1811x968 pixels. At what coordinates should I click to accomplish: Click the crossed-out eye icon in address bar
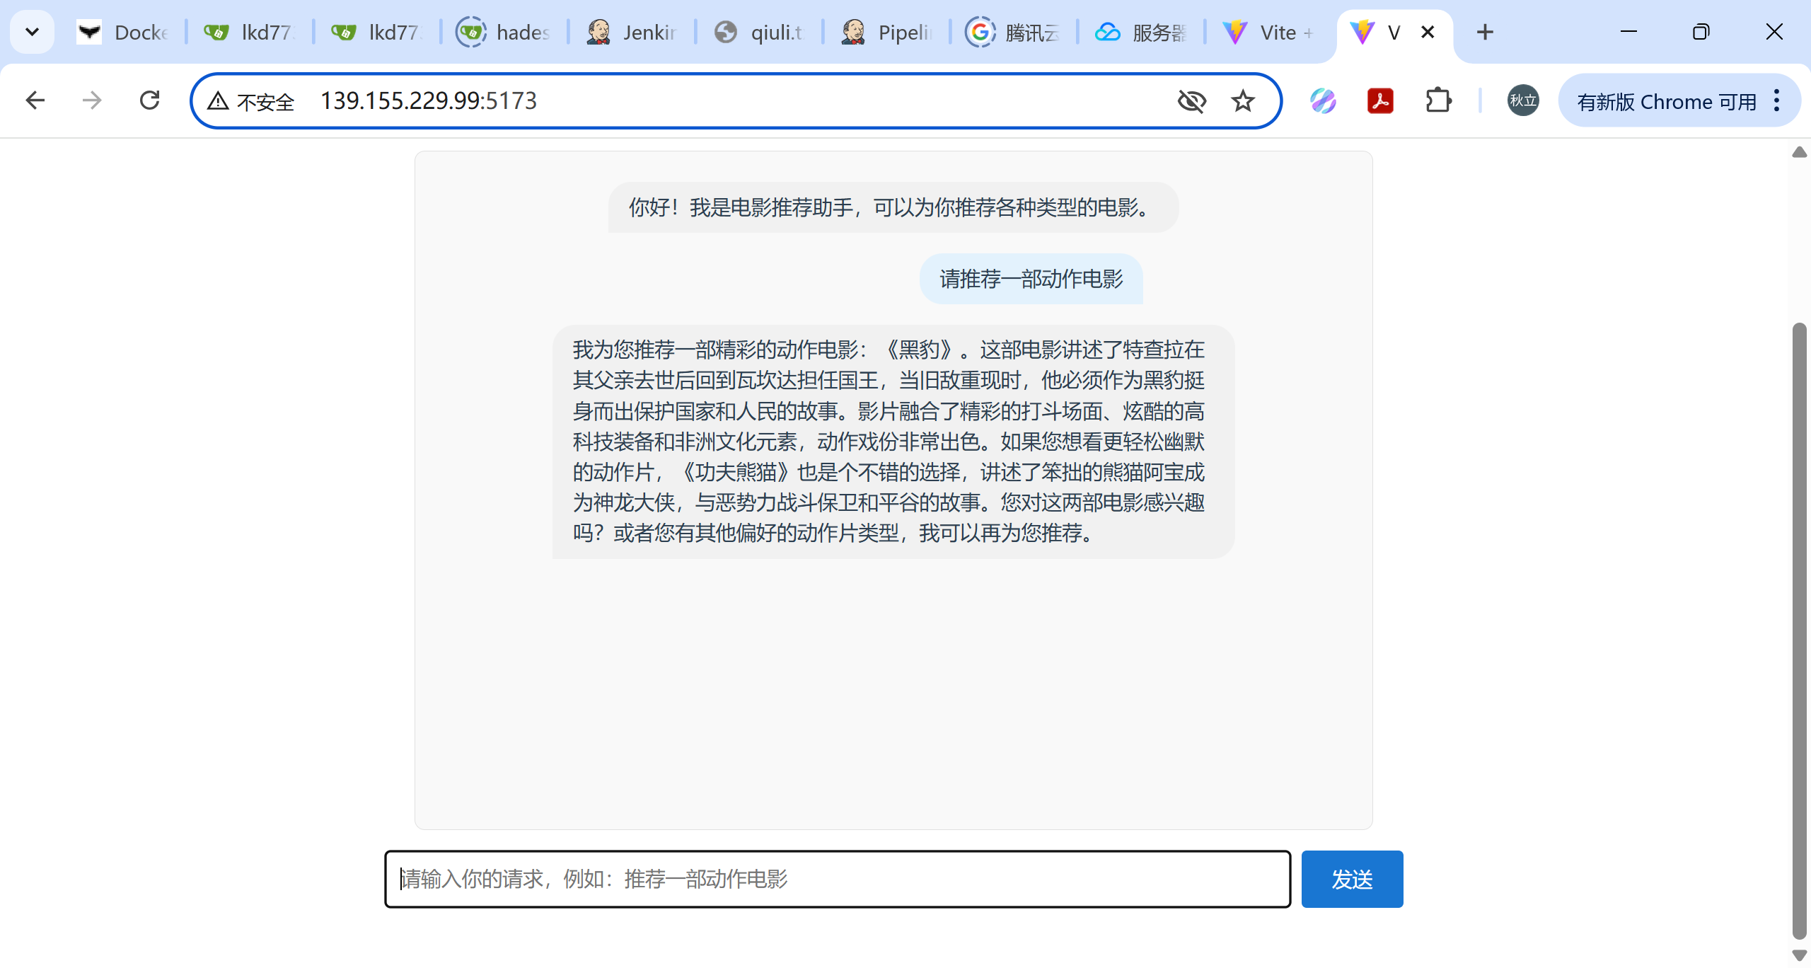point(1191,101)
